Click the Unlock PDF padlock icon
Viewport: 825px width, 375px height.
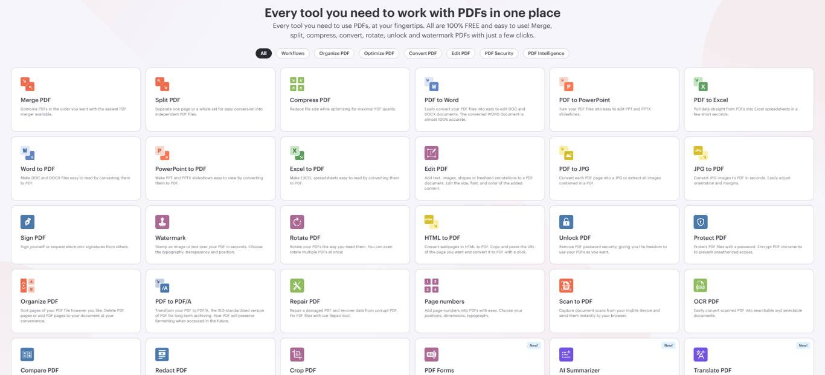pos(566,222)
